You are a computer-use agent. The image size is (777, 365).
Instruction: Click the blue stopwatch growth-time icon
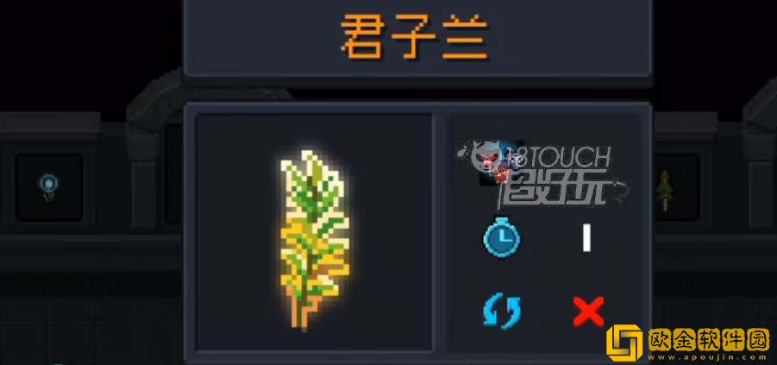pyautogui.click(x=502, y=237)
